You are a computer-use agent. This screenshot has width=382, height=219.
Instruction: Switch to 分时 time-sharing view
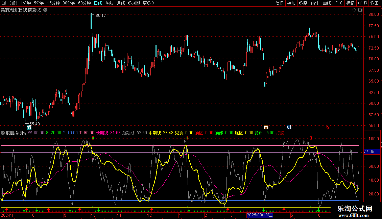[x=13, y=3]
